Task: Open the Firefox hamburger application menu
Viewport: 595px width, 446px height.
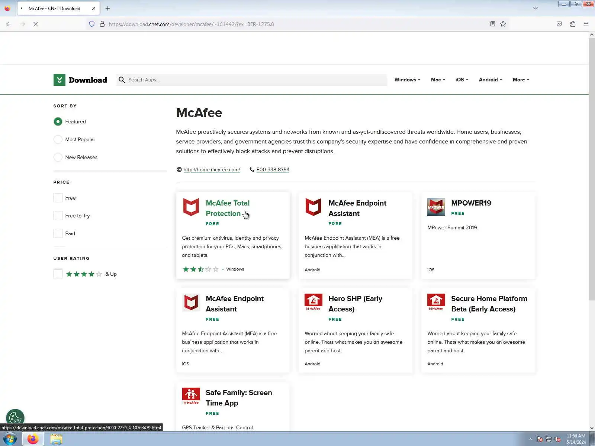Action: tap(586, 24)
